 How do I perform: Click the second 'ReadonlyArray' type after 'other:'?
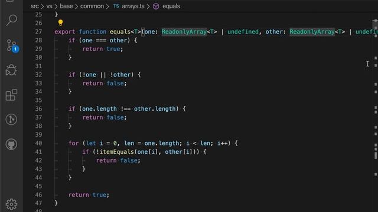tap(312, 32)
